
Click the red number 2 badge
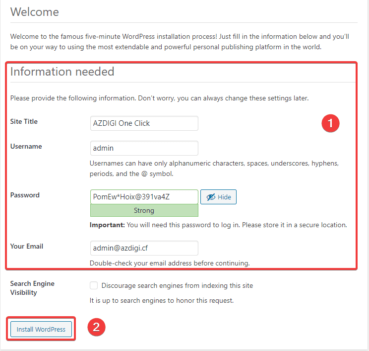96,327
